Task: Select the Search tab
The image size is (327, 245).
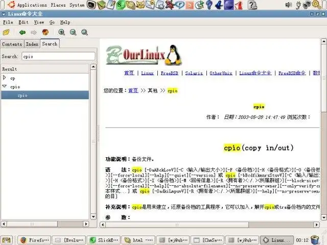Action: 50,44
